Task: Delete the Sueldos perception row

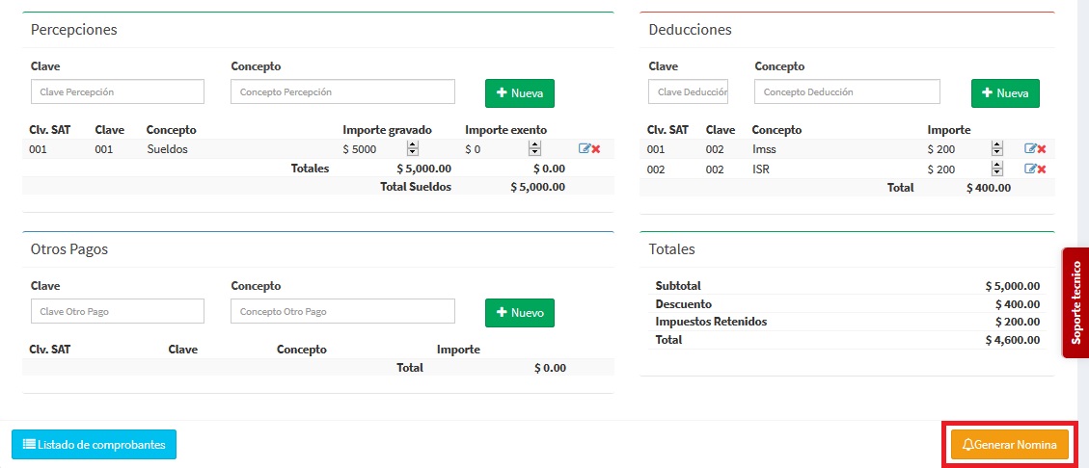Action: pos(596,149)
